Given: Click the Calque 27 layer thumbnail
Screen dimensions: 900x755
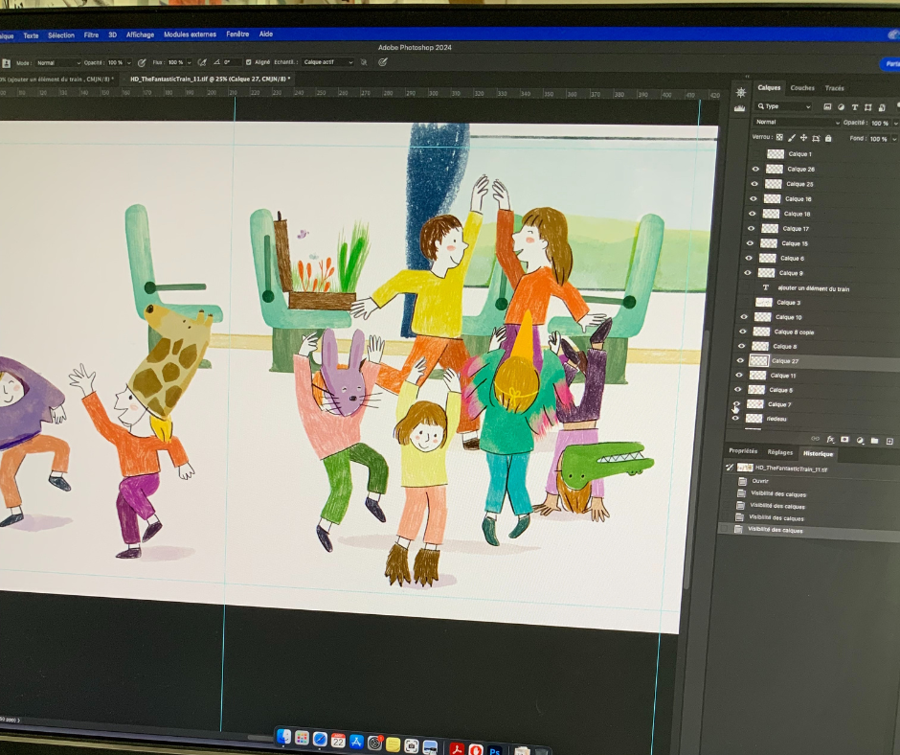Looking at the screenshot, I should click(x=759, y=361).
